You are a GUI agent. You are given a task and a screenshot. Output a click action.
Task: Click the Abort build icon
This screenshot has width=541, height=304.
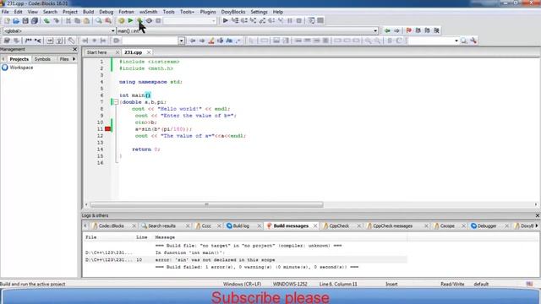coord(158,20)
